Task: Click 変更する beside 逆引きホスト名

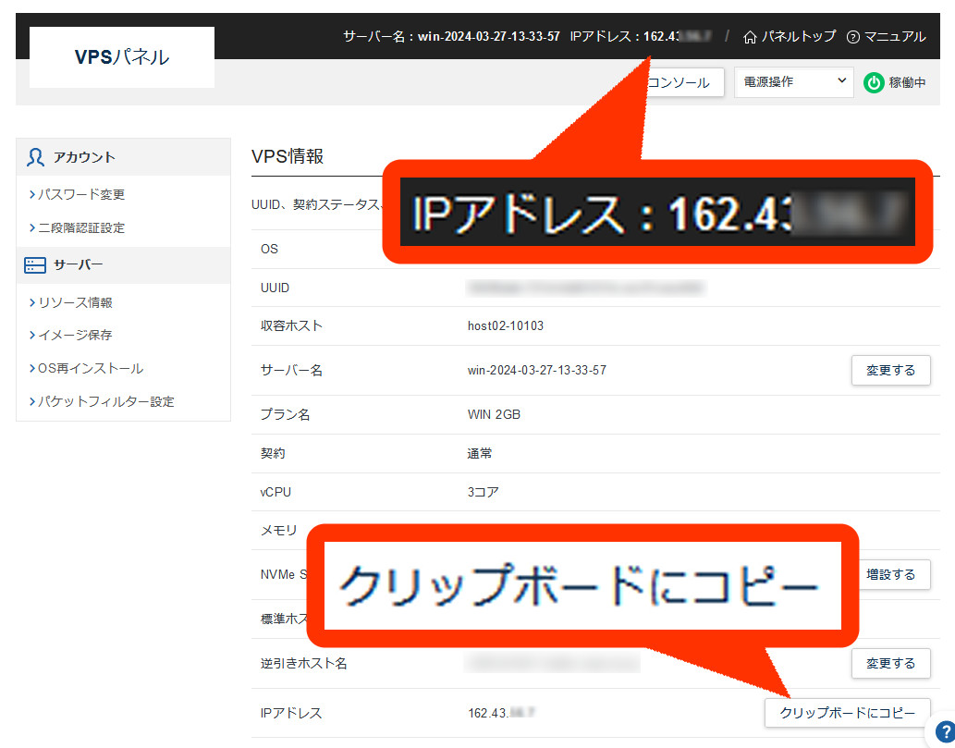Action: point(890,663)
